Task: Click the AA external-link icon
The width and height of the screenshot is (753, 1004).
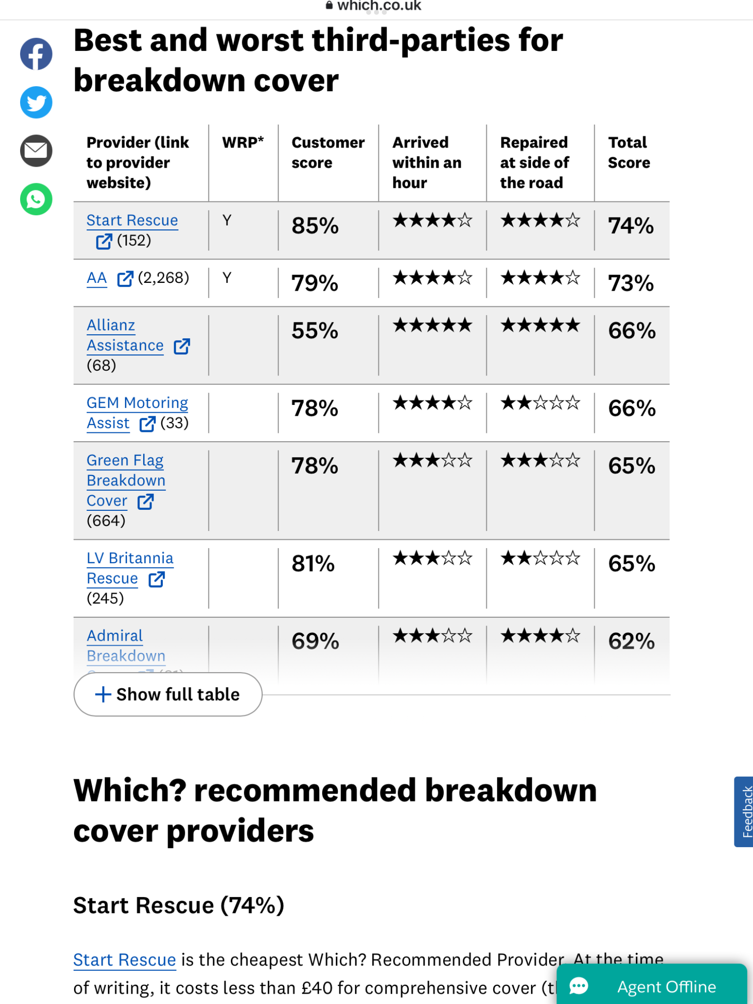Action: pos(125,278)
